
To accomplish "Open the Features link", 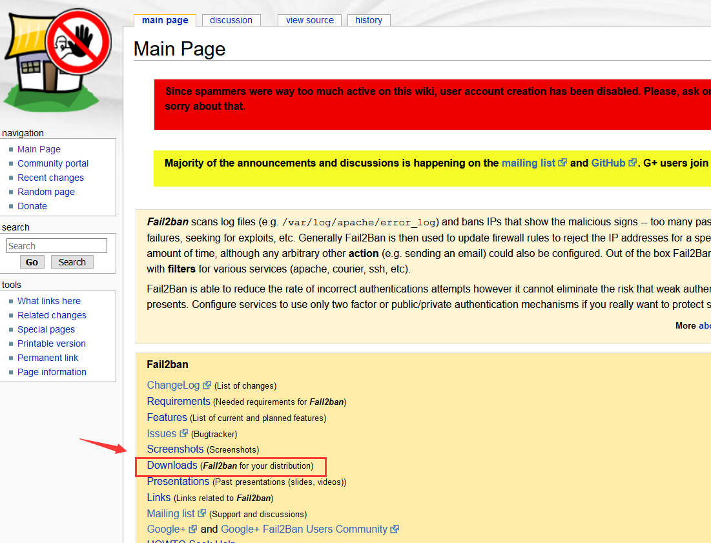I will pos(167,418).
